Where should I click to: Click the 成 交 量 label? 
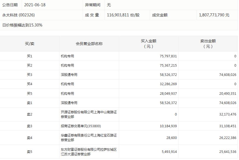pos(92,15)
